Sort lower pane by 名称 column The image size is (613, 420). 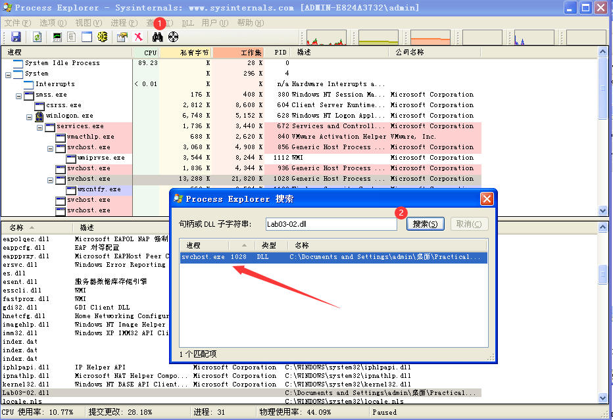tap(37, 227)
